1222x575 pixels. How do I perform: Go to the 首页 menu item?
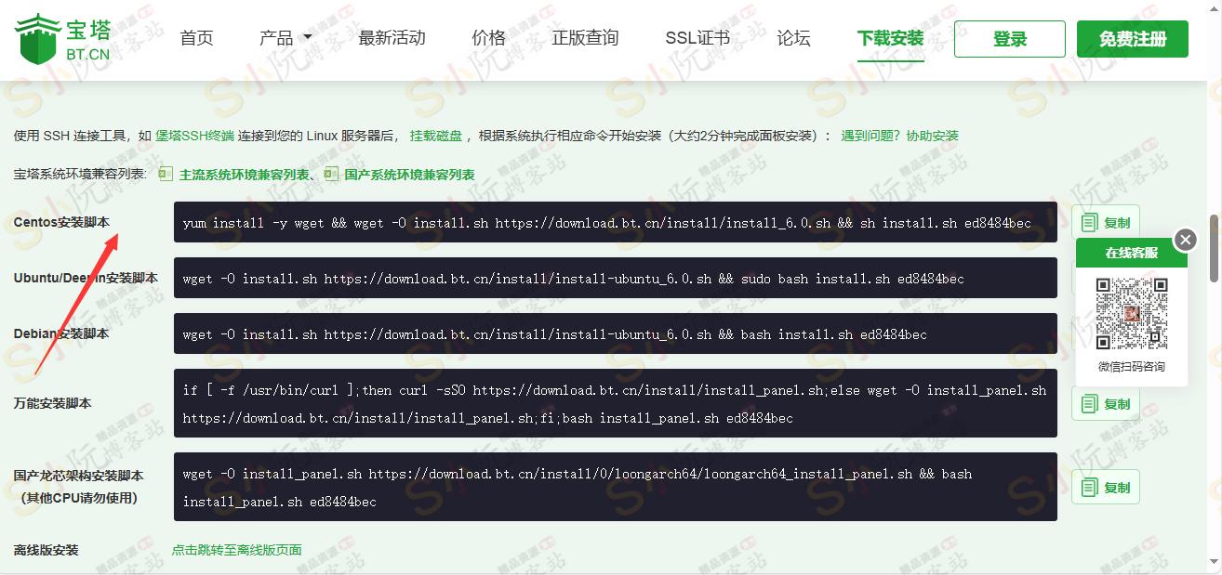(196, 38)
